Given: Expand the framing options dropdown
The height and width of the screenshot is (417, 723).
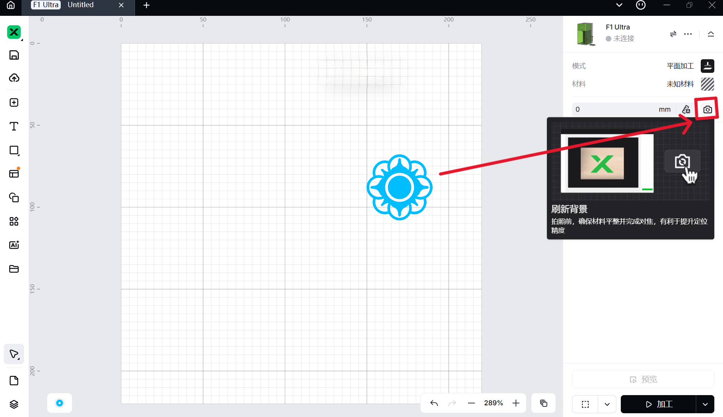Looking at the screenshot, I should coord(607,404).
